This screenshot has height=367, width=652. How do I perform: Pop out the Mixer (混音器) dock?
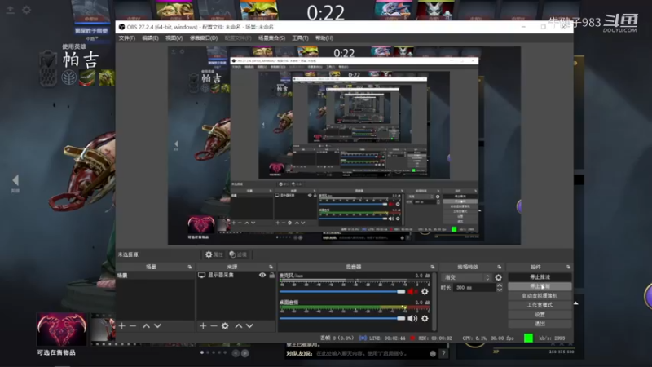[x=433, y=267]
